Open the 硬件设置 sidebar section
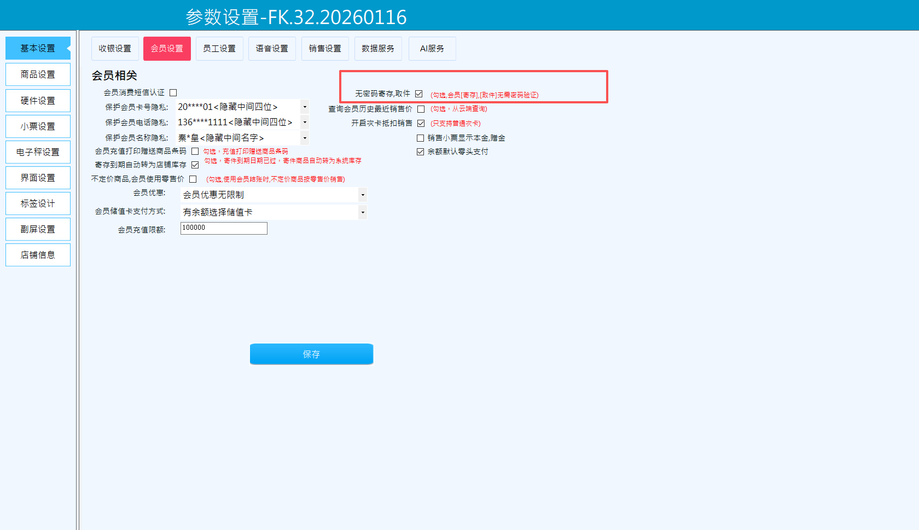Screen dimensions: 919x530 tap(38, 101)
